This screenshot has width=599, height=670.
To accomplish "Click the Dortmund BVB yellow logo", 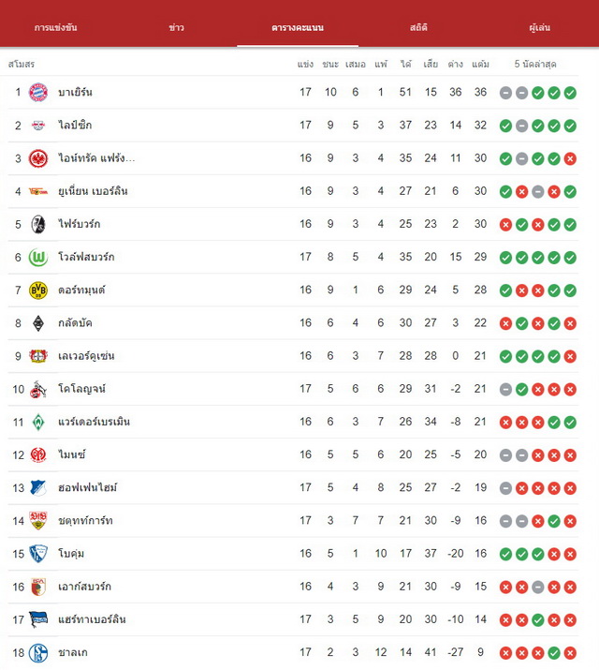I will pos(38,290).
